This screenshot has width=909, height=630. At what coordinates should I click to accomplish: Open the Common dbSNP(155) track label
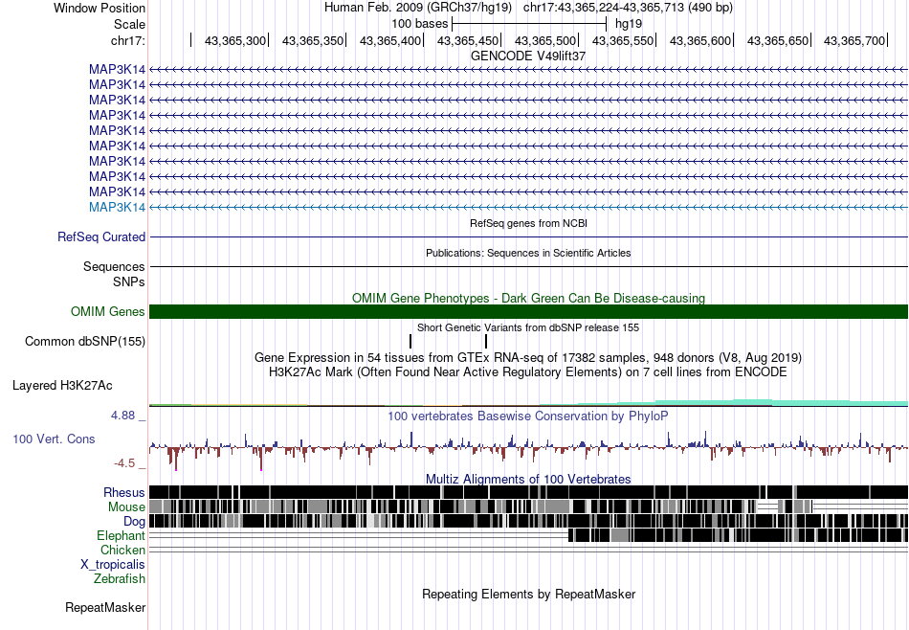click(85, 341)
